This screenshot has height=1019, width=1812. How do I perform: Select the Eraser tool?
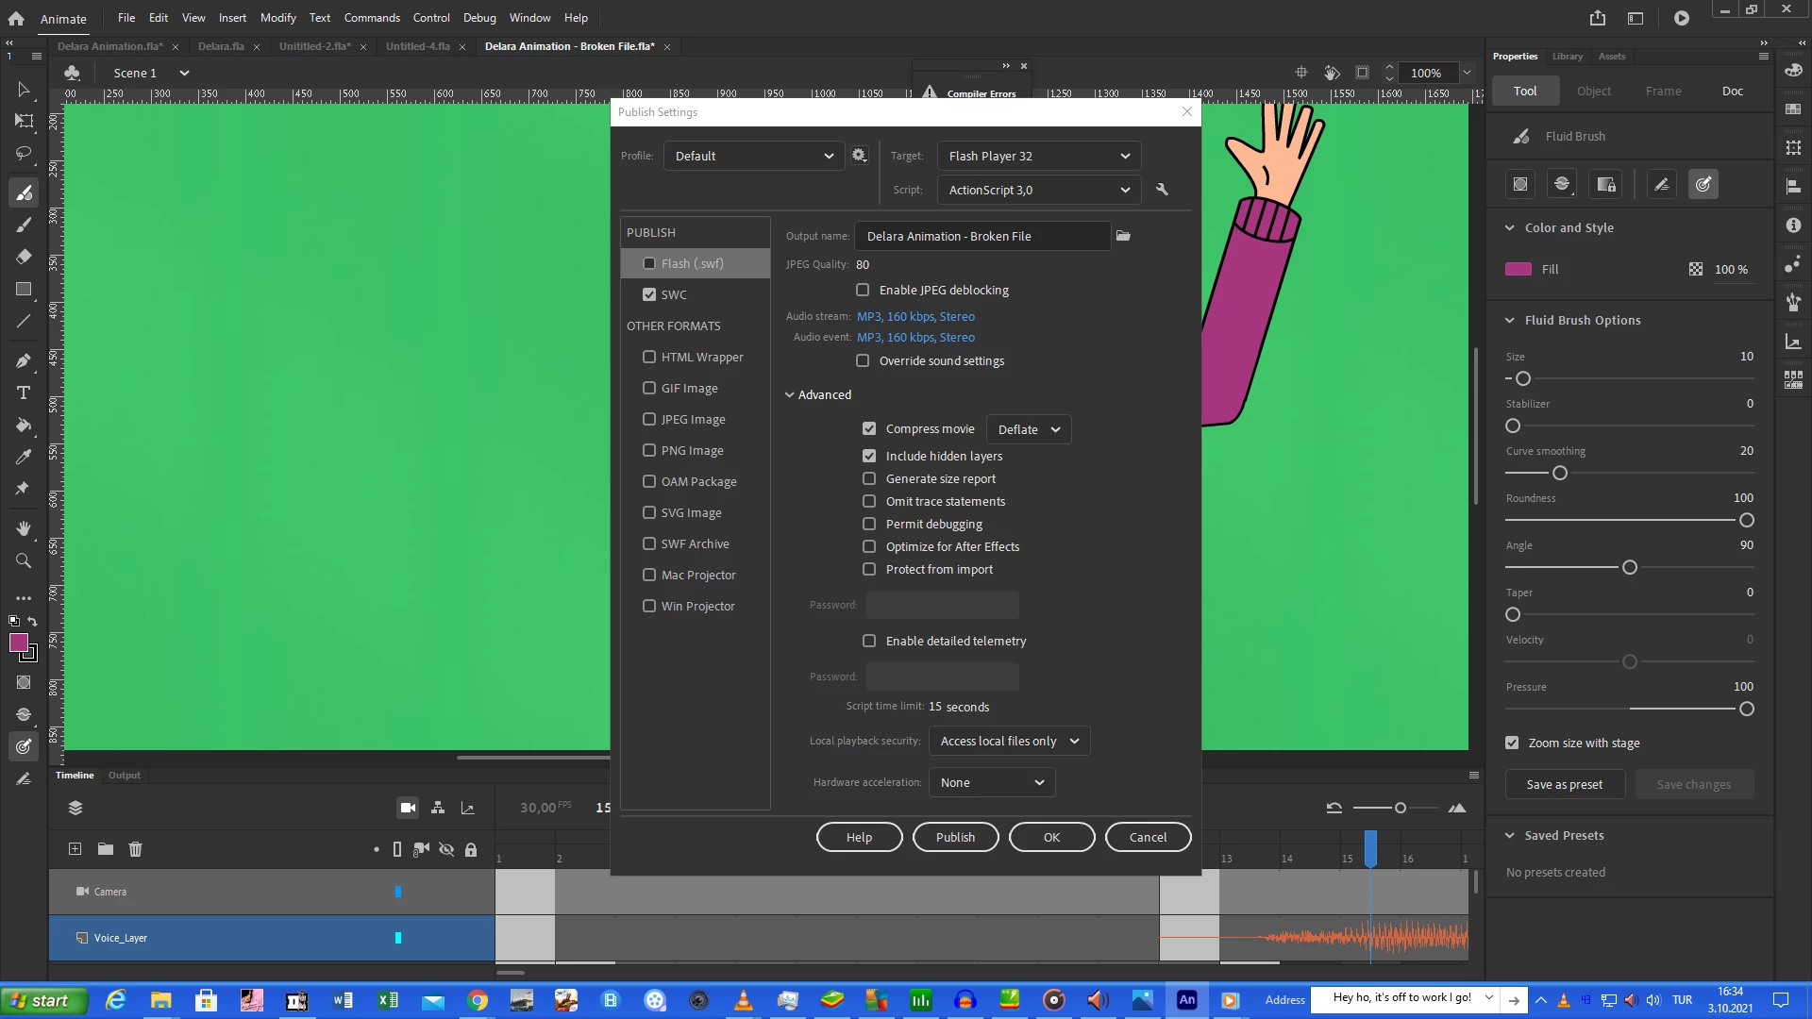[x=24, y=257]
